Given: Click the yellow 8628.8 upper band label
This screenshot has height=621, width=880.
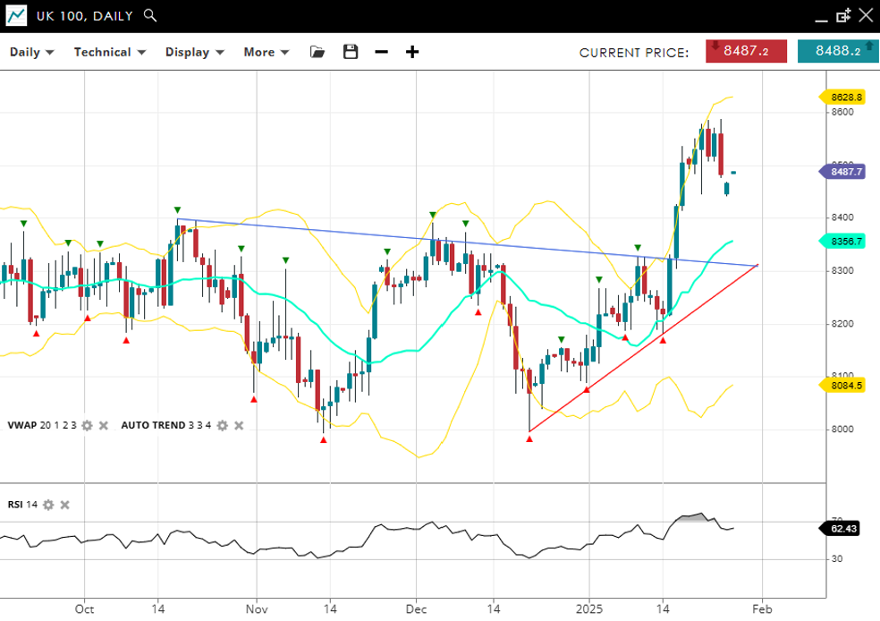Looking at the screenshot, I should coord(844,97).
